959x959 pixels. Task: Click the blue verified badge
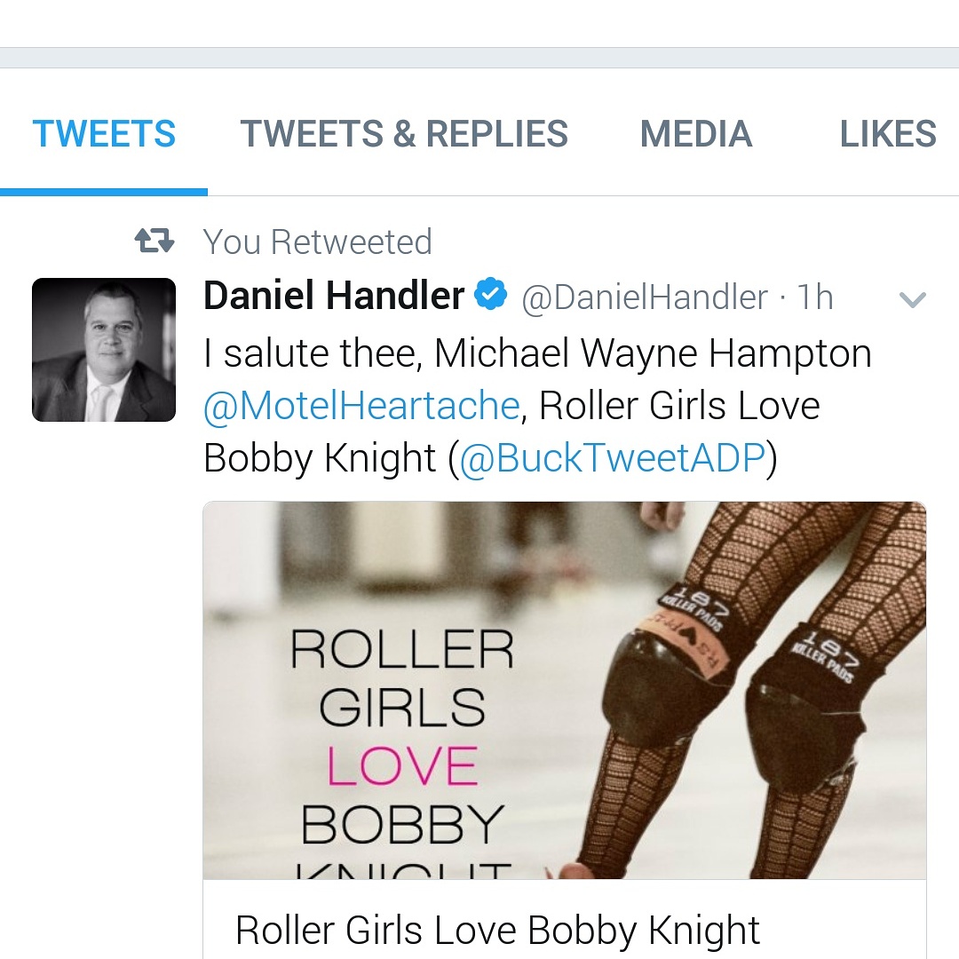490,296
